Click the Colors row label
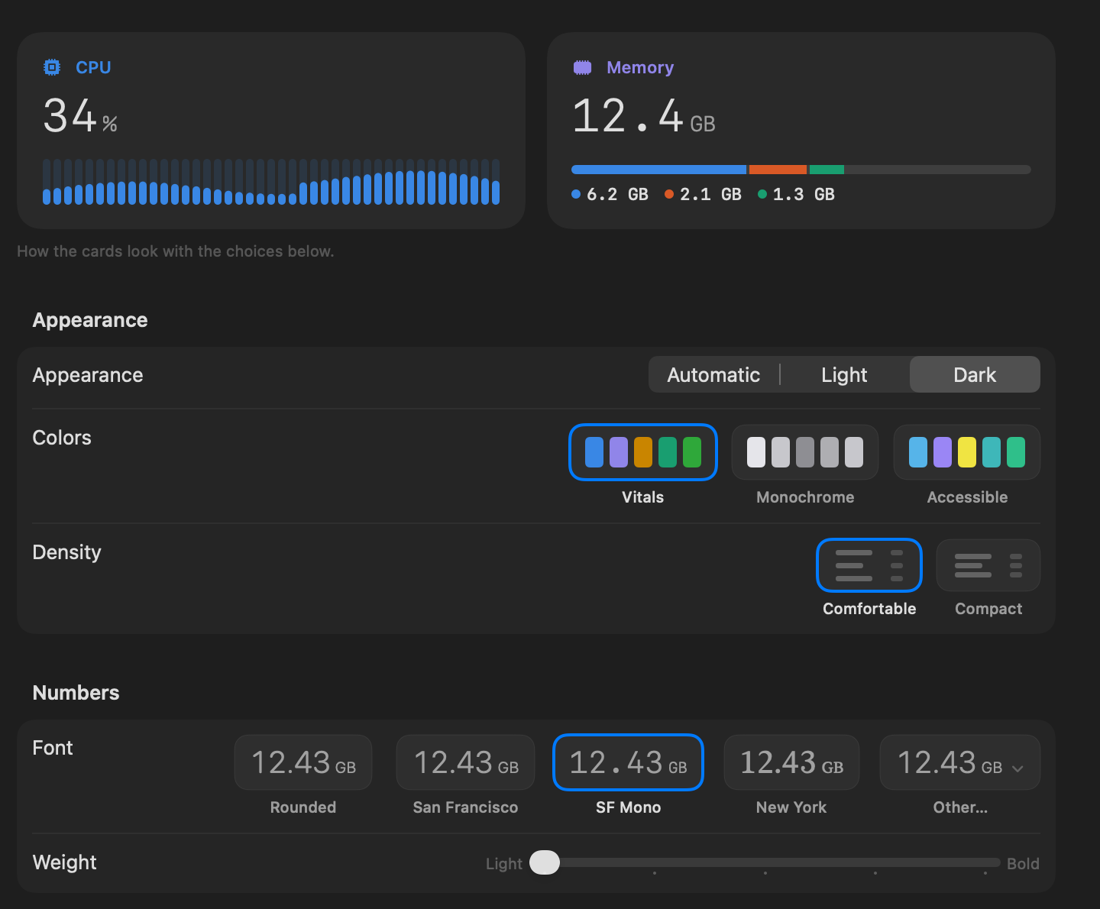The width and height of the screenshot is (1100, 909). click(62, 438)
